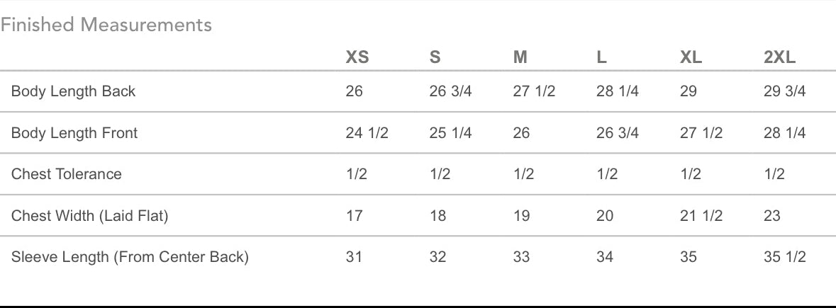Select the XL Chest Width value 21 1/2
Viewport: 836px width, 308px height.
tap(701, 216)
